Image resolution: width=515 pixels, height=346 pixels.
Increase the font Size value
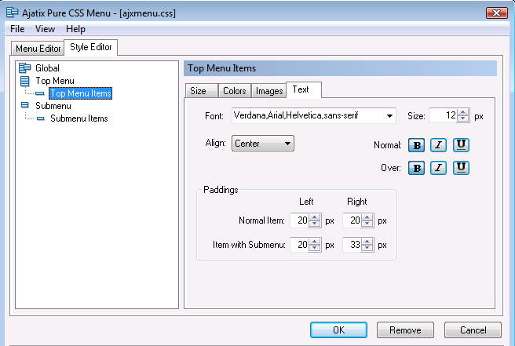pos(463,112)
